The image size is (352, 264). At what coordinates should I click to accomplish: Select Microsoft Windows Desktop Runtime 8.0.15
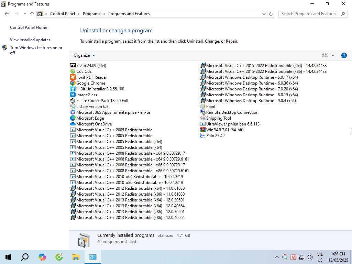249,95
